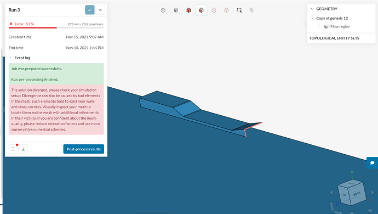378x214 pixels.
Task: Enable orange-vertex node selection mode
Action: coord(226,10)
